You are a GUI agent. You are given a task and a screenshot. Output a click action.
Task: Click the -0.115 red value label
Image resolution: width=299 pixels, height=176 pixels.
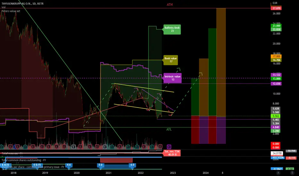click(291, 158)
